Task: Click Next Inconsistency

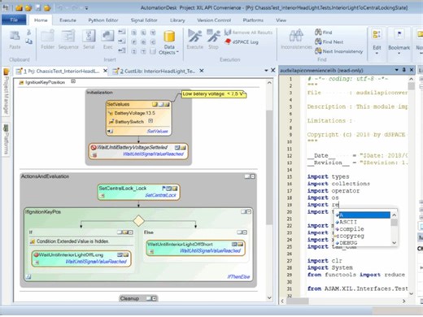Action: [338, 51]
